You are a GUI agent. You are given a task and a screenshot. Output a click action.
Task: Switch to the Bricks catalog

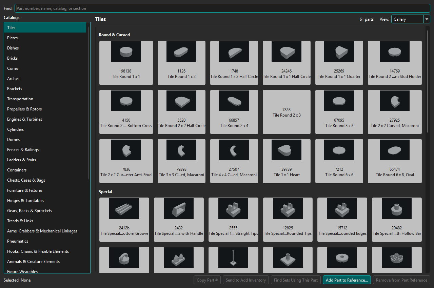(x=45, y=58)
